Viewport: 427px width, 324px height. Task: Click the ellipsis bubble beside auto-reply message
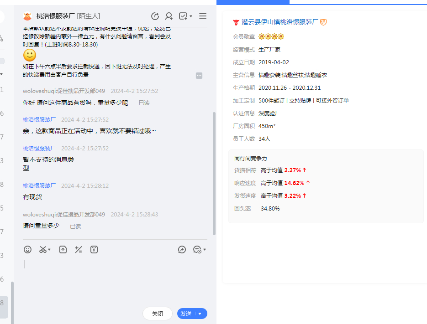coord(199,76)
